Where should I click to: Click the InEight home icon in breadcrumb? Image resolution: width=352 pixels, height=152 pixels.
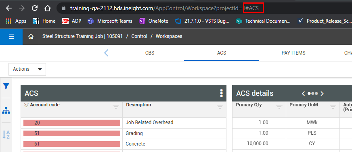pyautogui.click(x=31, y=36)
